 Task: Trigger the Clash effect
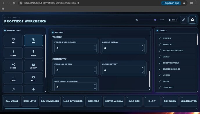[13, 53]
